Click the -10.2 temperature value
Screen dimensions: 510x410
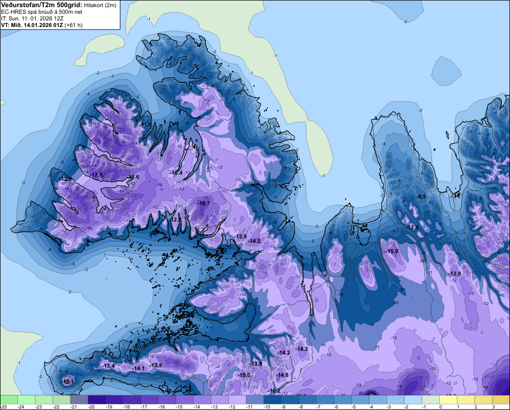[x=274, y=391]
